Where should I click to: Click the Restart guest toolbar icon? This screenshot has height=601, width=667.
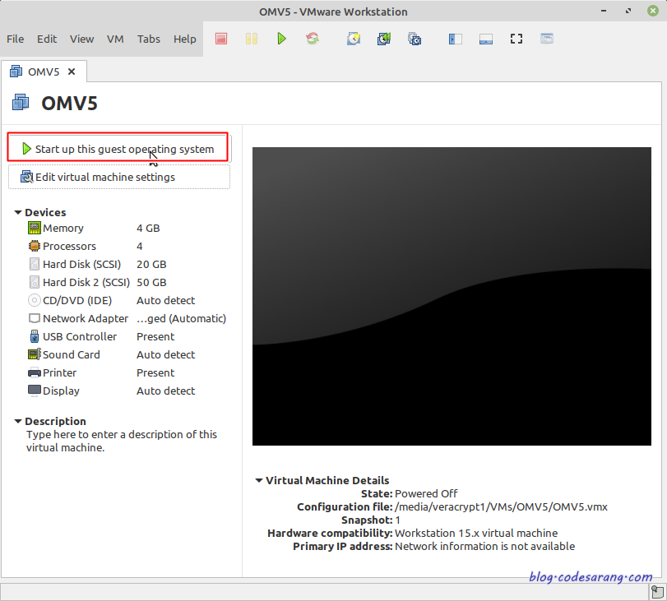[313, 39]
